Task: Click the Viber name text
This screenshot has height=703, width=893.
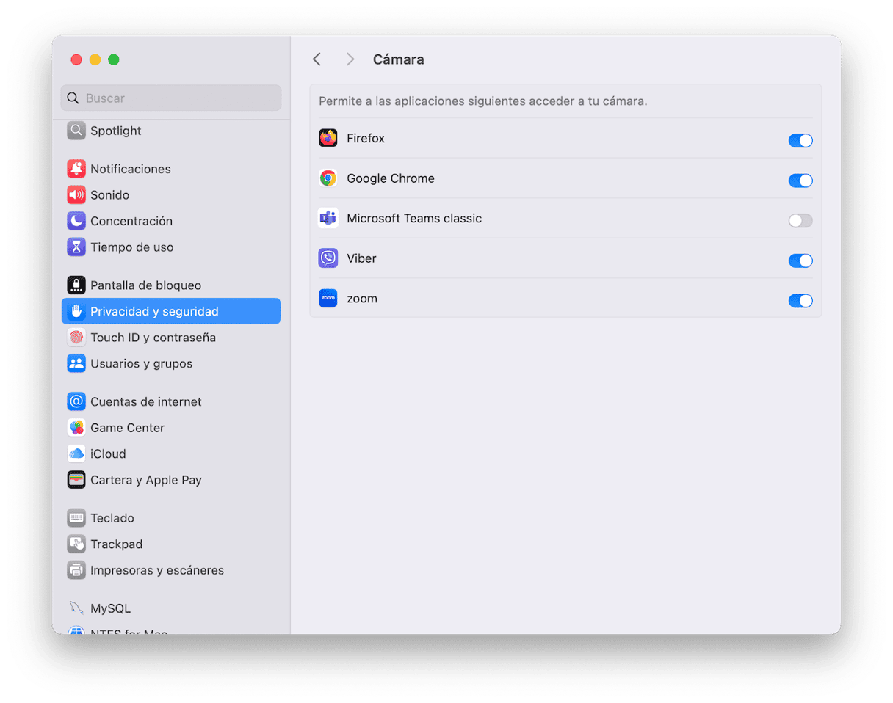Action: [361, 258]
